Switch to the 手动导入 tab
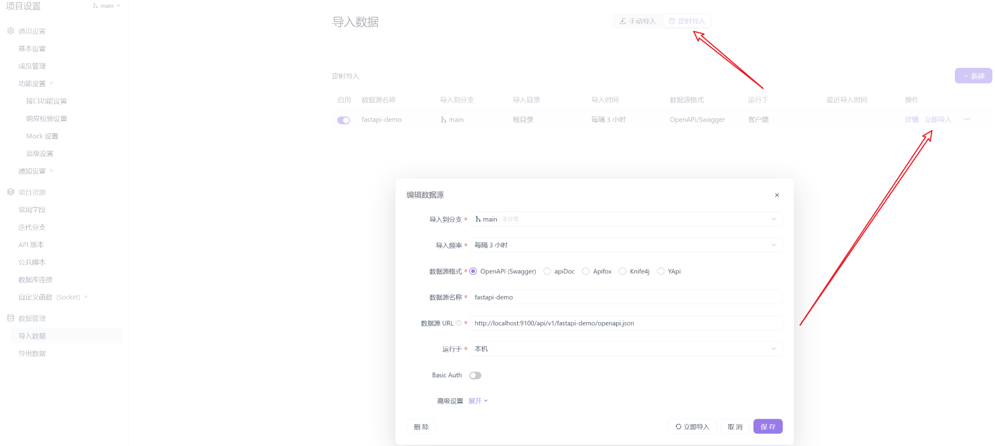995x446 pixels. click(x=638, y=21)
